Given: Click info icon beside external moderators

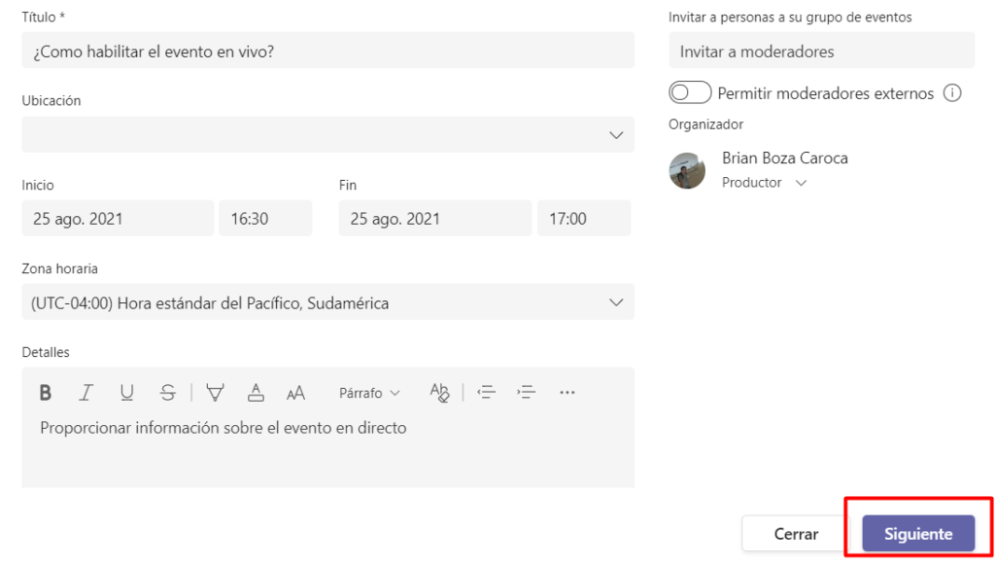Looking at the screenshot, I should (x=952, y=93).
